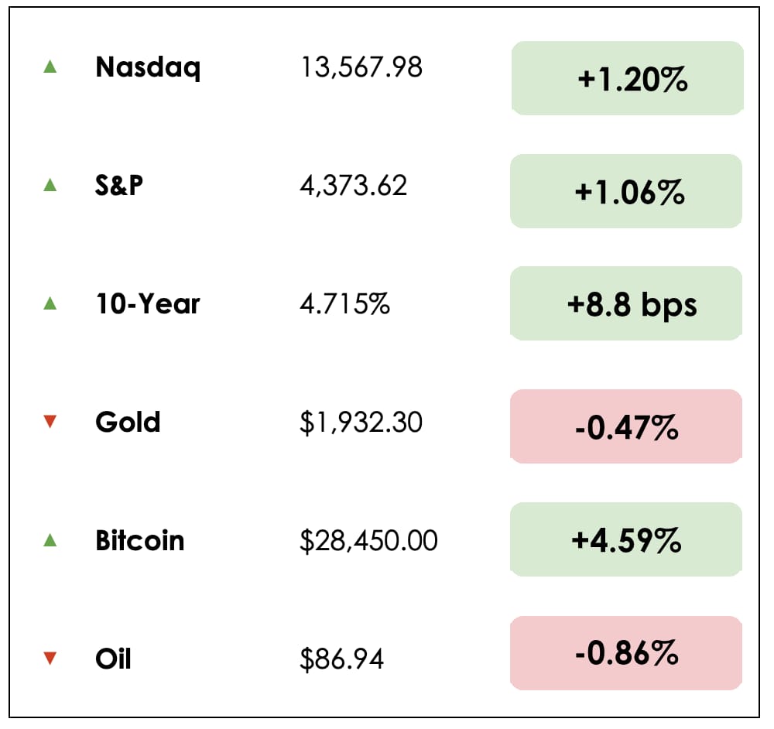Click the red down arrow beside Gold

pyautogui.click(x=50, y=422)
